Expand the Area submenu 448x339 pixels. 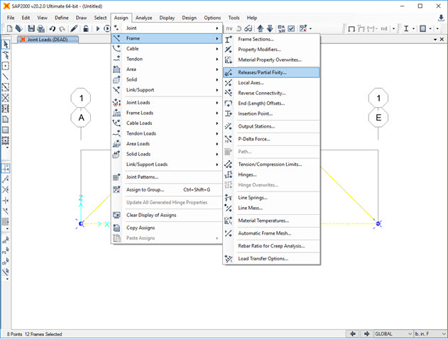point(167,69)
